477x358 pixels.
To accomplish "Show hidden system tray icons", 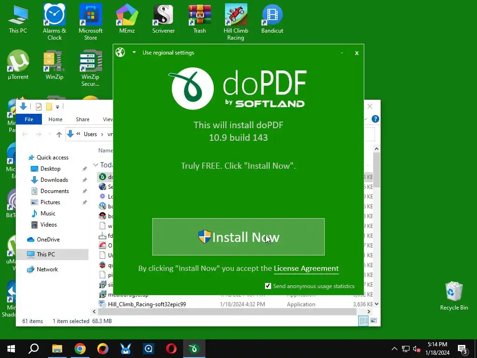I will point(394,349).
